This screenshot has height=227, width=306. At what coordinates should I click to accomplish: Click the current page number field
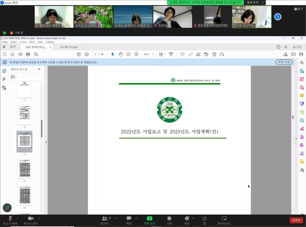[x=95, y=54]
